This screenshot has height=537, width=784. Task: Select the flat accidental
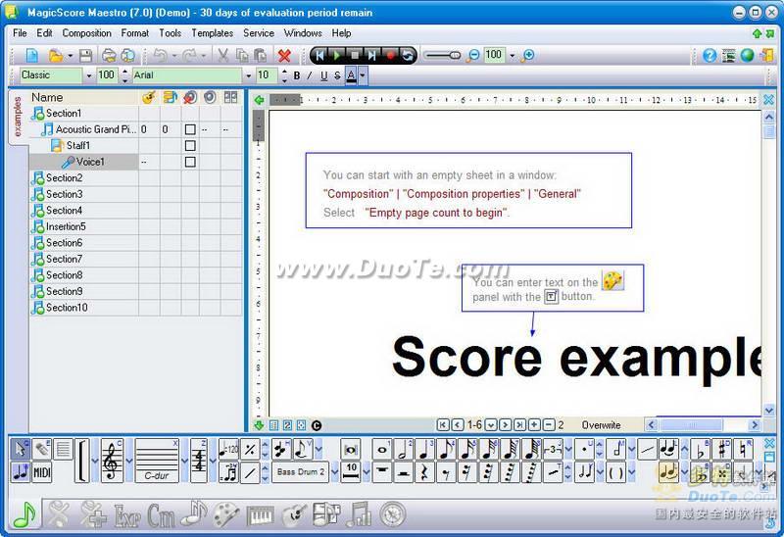pyautogui.click(x=701, y=450)
